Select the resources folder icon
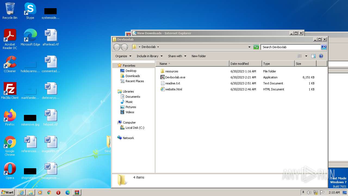 click(x=163, y=71)
